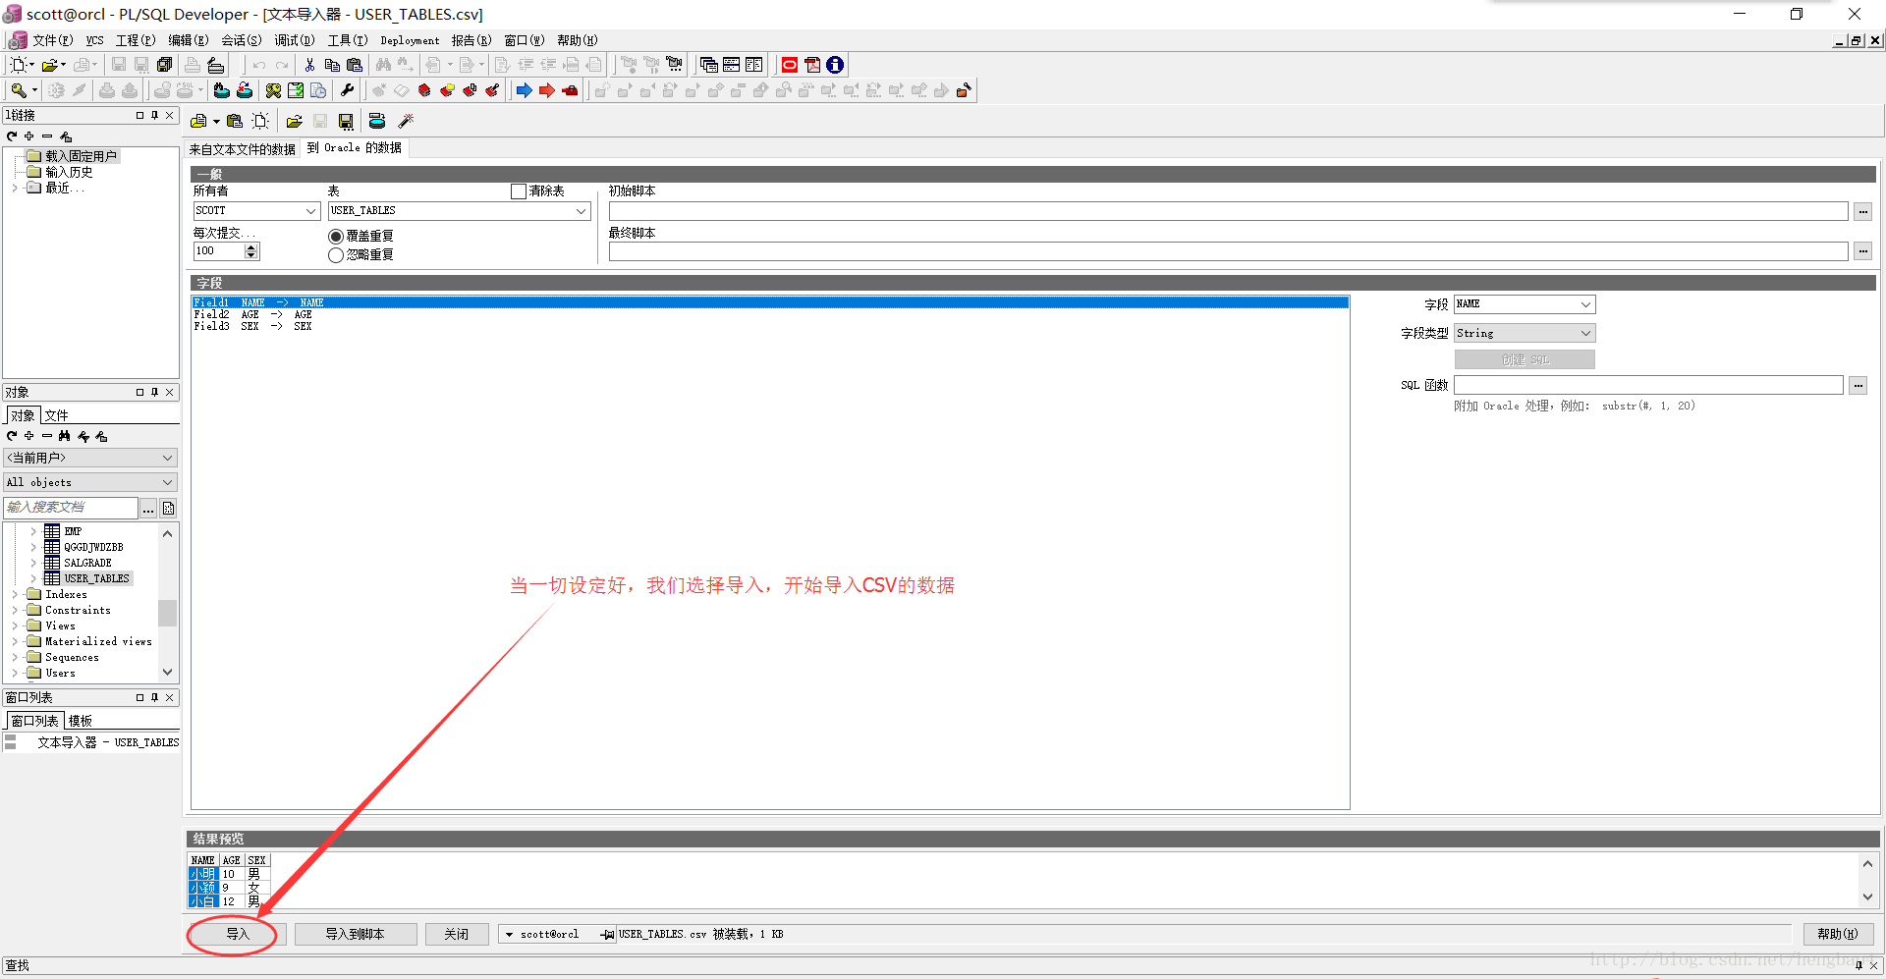
Task: Switch to 文件 tab in Objects panel
Action: [x=56, y=415]
